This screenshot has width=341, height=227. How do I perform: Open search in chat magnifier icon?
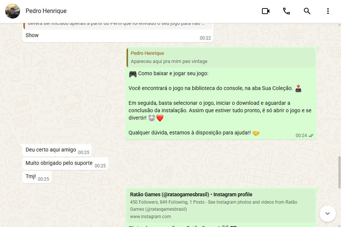tap(307, 11)
